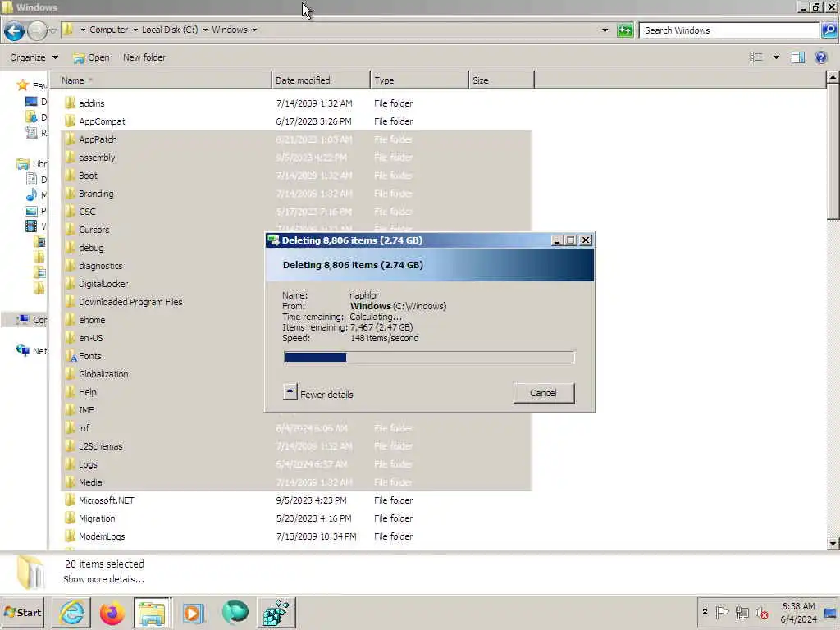The width and height of the screenshot is (840, 630).
Task: Select the Migration folder icon
Action: point(70,518)
